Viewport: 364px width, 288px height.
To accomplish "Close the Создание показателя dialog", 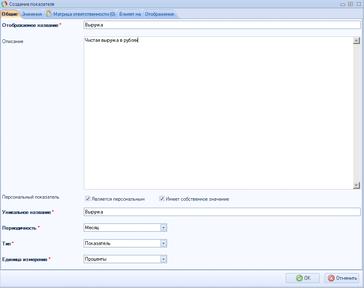I will click(x=358, y=4).
